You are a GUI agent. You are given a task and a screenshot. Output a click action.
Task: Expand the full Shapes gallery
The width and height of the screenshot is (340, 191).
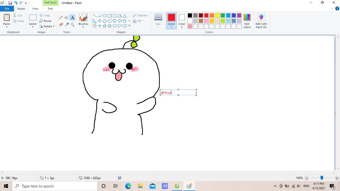click(x=129, y=26)
